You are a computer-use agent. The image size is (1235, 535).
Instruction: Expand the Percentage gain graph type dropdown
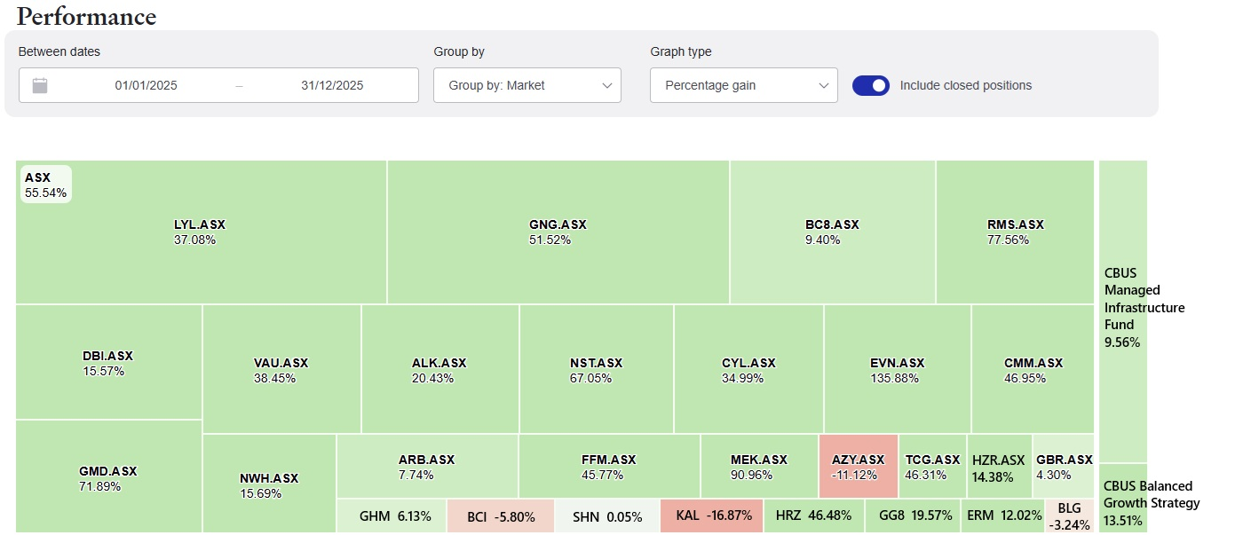(743, 86)
